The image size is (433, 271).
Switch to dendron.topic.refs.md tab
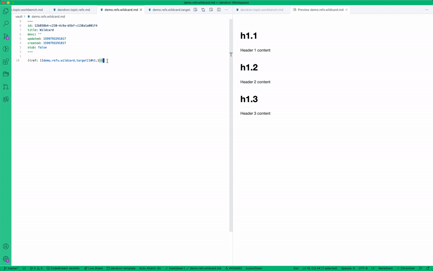point(73,10)
